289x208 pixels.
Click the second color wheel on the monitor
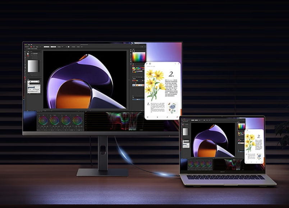(x=54, y=120)
